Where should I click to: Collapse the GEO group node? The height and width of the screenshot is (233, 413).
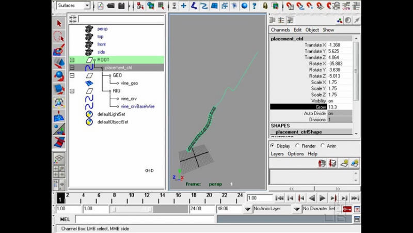coord(72,75)
